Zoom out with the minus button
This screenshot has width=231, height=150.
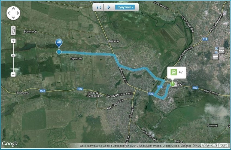click(13, 74)
